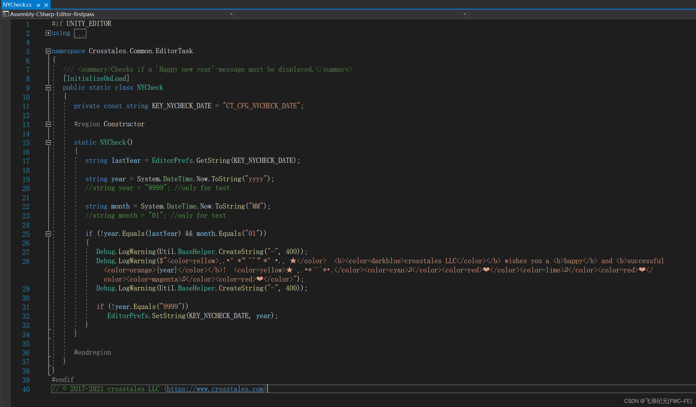Click the "MM" format string
The height and width of the screenshot is (407, 696).
click(256, 206)
